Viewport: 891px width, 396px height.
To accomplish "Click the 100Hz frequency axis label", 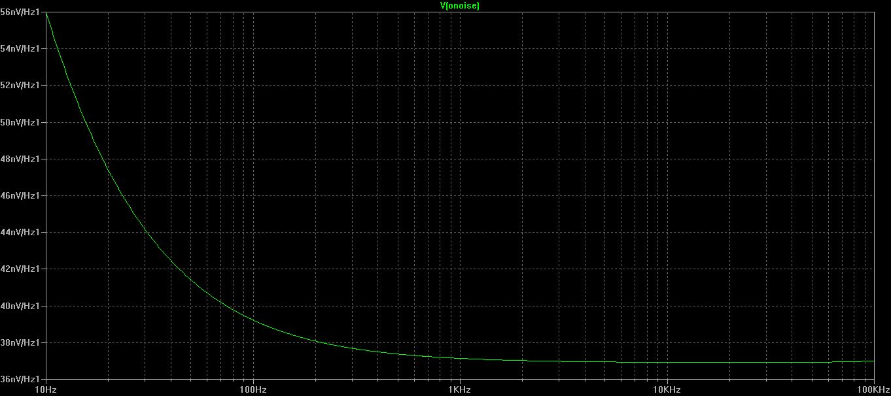I will point(253,389).
